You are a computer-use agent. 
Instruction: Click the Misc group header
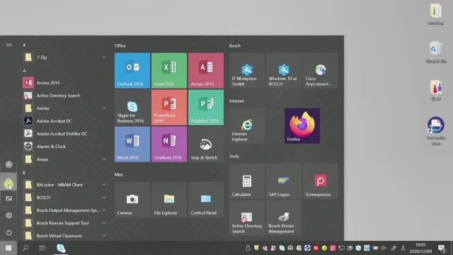click(x=119, y=175)
